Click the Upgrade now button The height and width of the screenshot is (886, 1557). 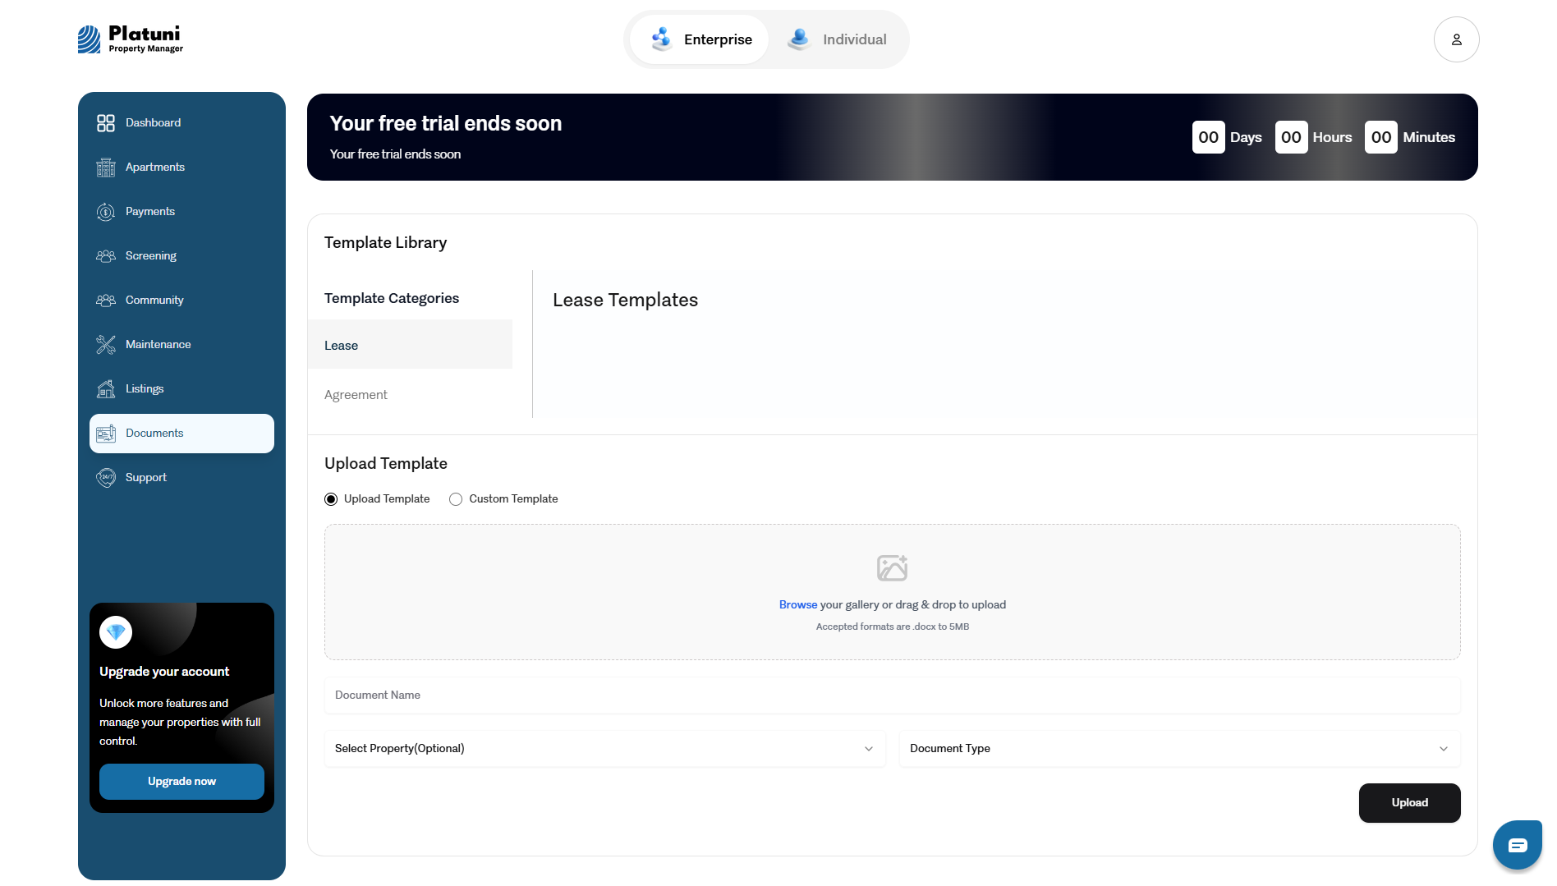[x=181, y=782]
